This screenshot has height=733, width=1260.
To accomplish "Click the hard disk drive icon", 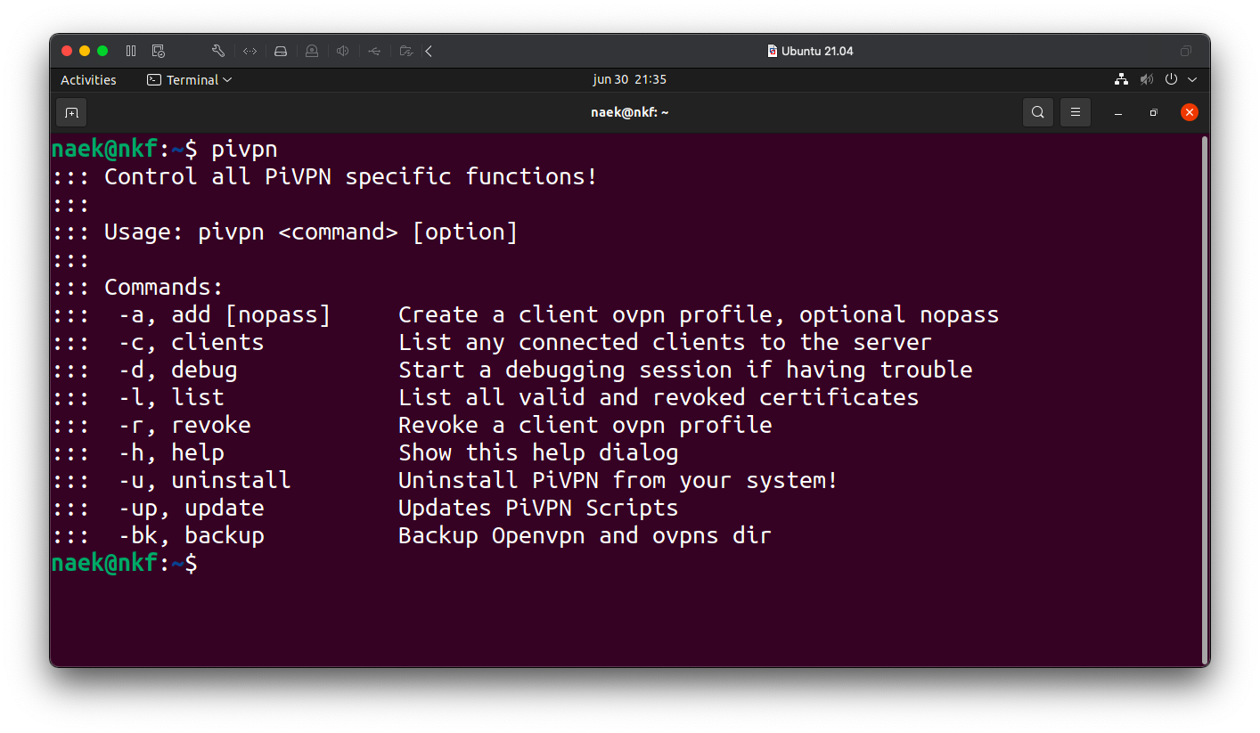I will (x=281, y=51).
